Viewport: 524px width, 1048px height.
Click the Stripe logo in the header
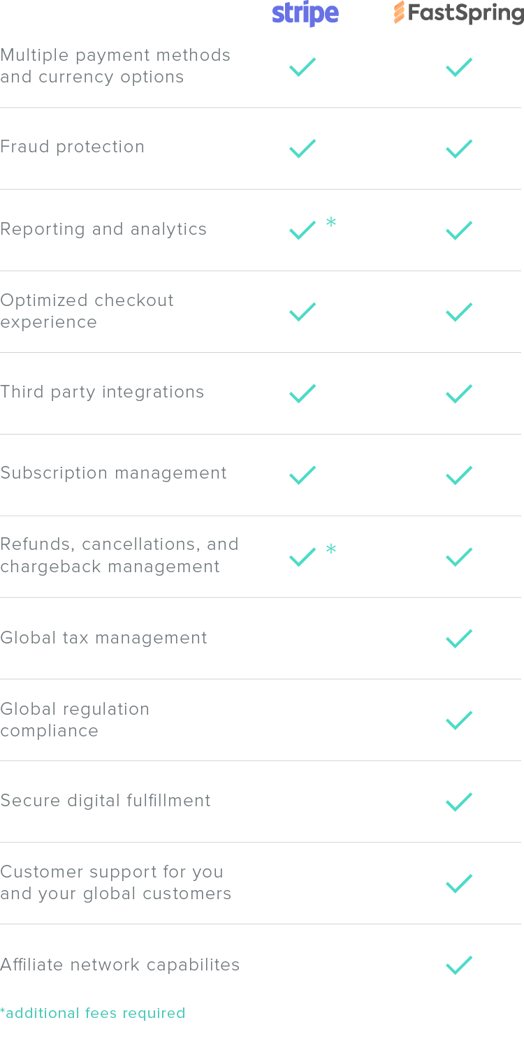(x=305, y=14)
